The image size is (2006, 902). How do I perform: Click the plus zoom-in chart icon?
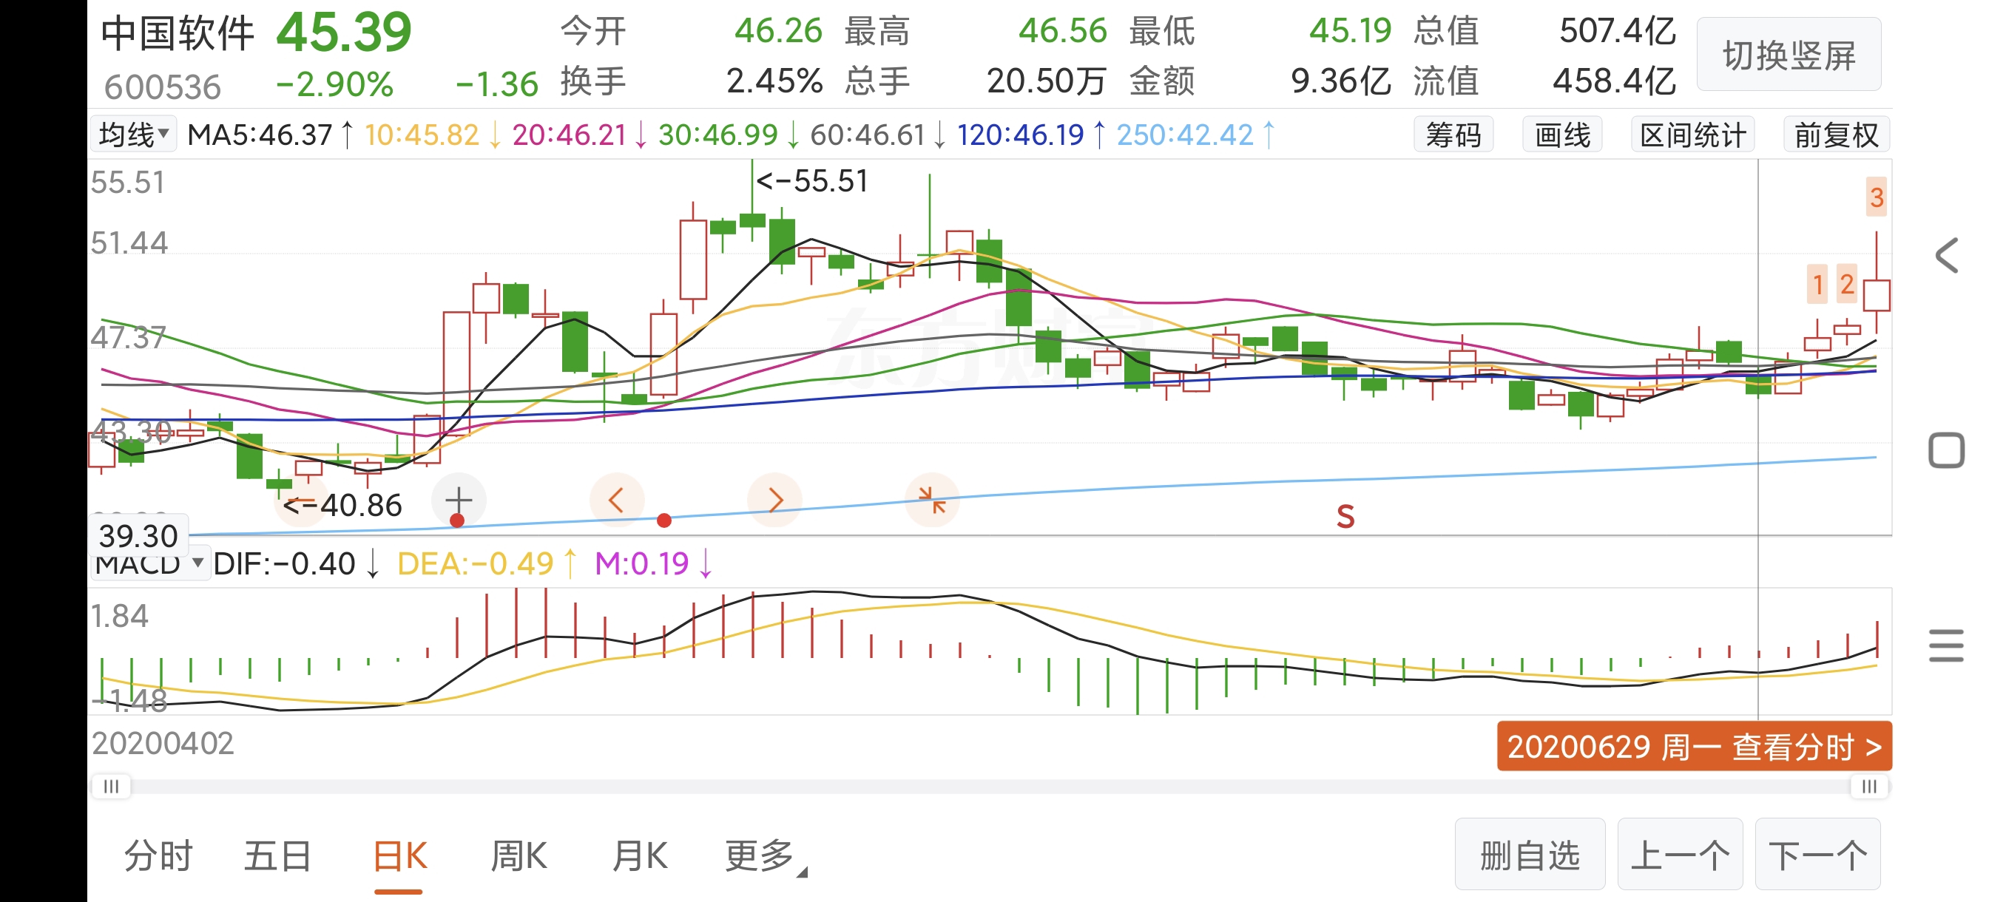pos(459,500)
